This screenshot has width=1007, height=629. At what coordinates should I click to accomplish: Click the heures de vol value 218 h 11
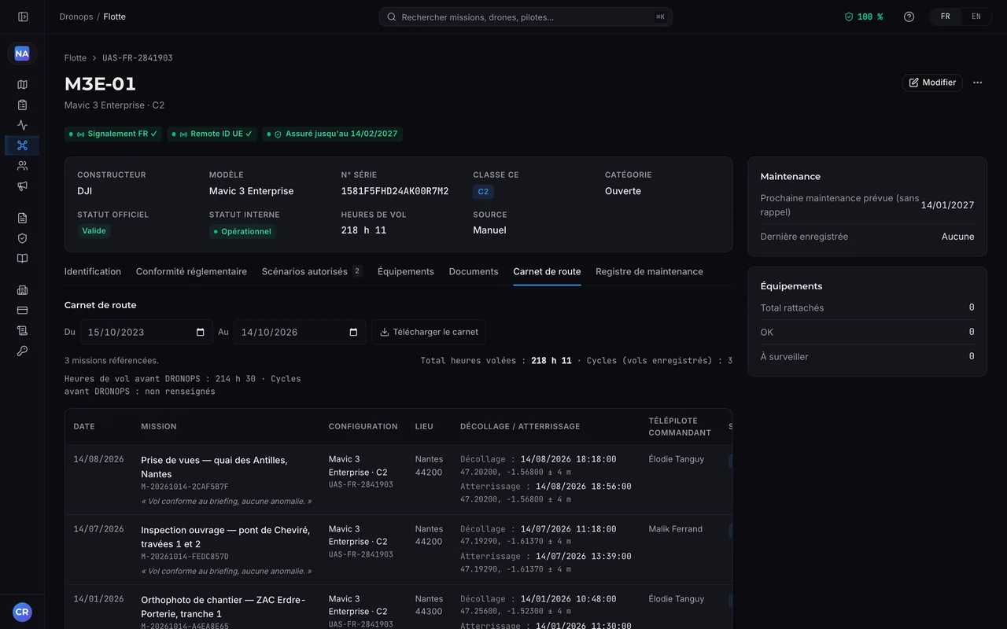tap(363, 230)
